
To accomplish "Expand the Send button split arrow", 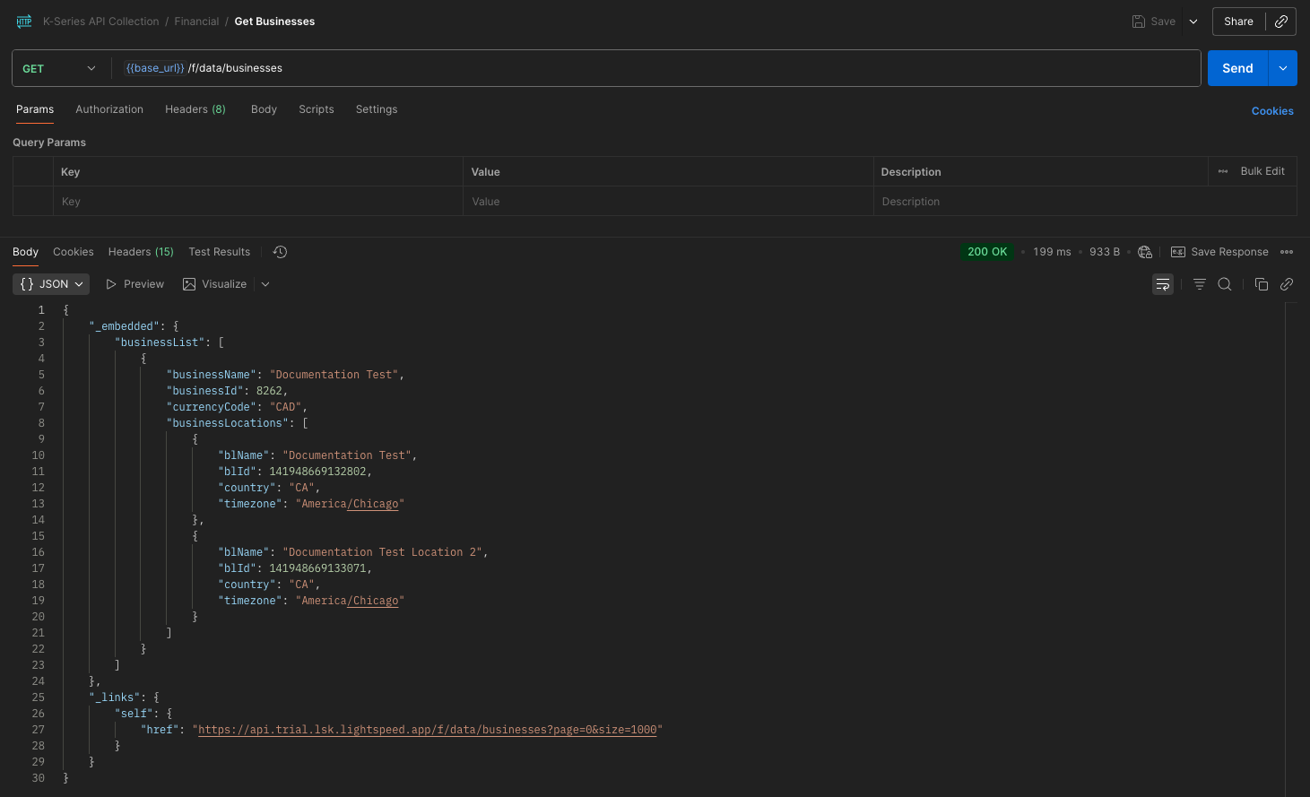I will [x=1282, y=67].
